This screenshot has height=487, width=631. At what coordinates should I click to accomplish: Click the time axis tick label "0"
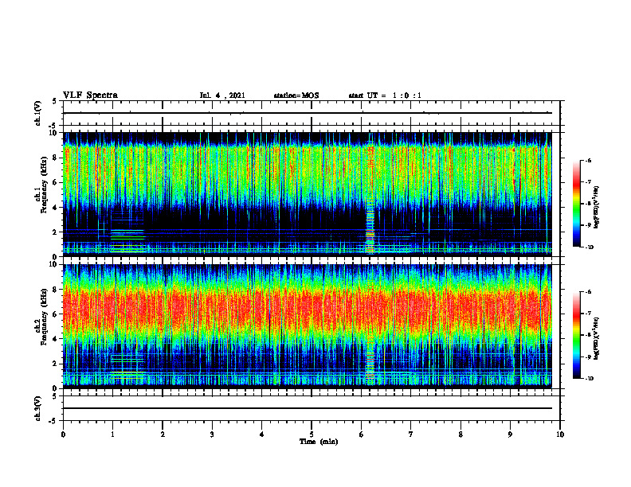[63, 434]
